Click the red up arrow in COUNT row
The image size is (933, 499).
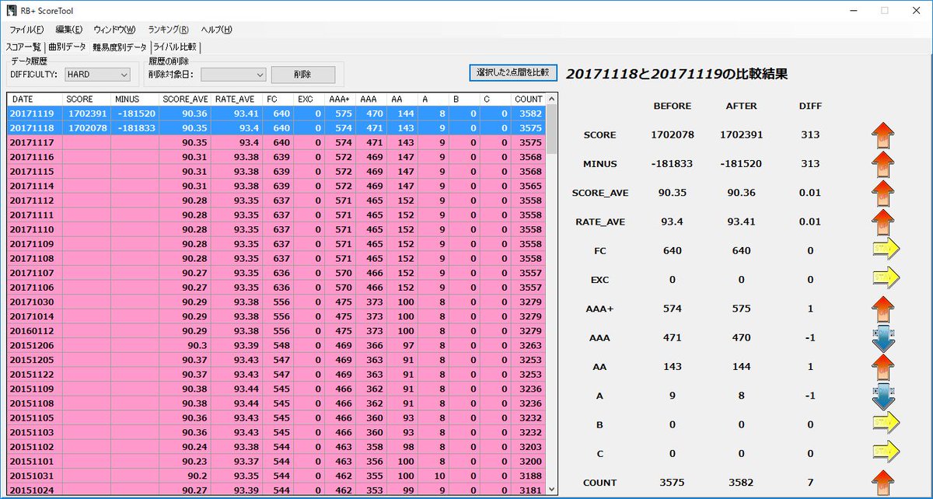(884, 483)
